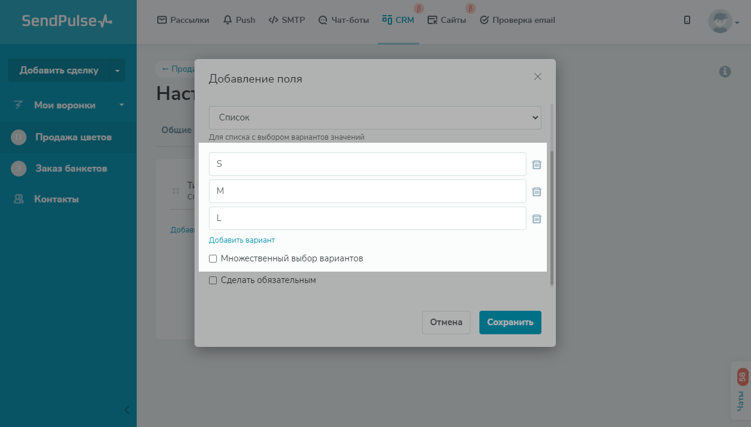751x427 pixels.
Task: Collapse the left sidebar with chevron
Action: pos(126,410)
